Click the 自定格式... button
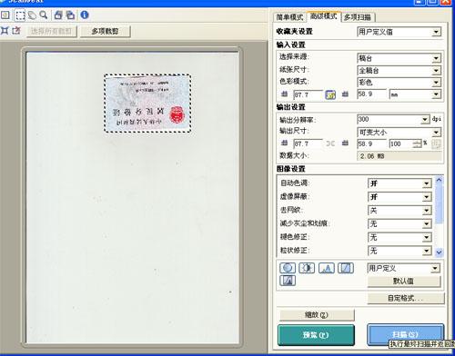The width and height of the screenshot is (455, 356). [406, 299]
